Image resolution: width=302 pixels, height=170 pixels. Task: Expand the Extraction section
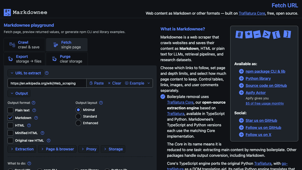(22, 149)
